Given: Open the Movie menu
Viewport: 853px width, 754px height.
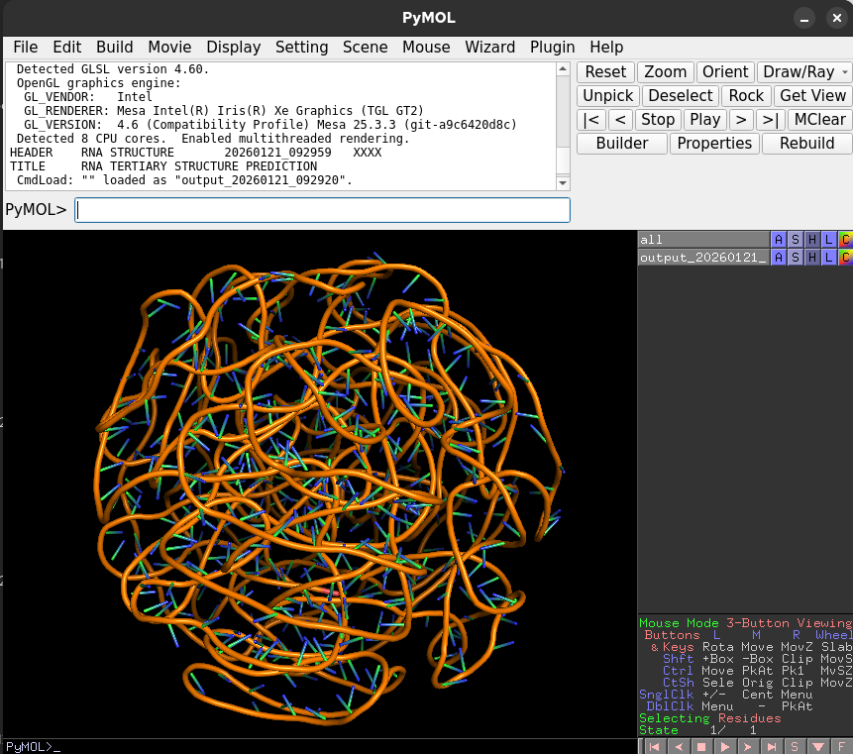Looking at the screenshot, I should (x=169, y=48).
